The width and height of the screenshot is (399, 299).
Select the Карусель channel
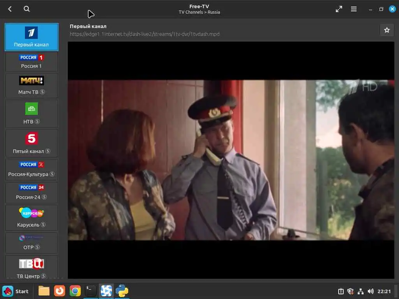tap(32, 218)
